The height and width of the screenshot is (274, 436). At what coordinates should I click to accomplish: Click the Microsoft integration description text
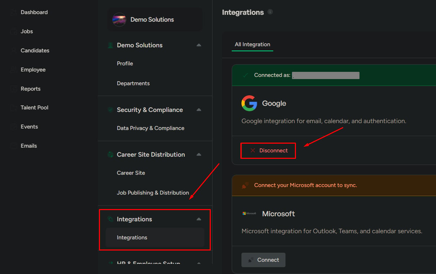click(332, 231)
